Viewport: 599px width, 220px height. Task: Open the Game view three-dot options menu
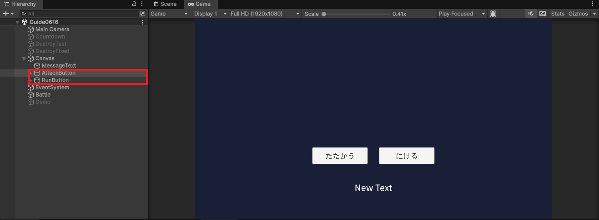click(x=593, y=4)
